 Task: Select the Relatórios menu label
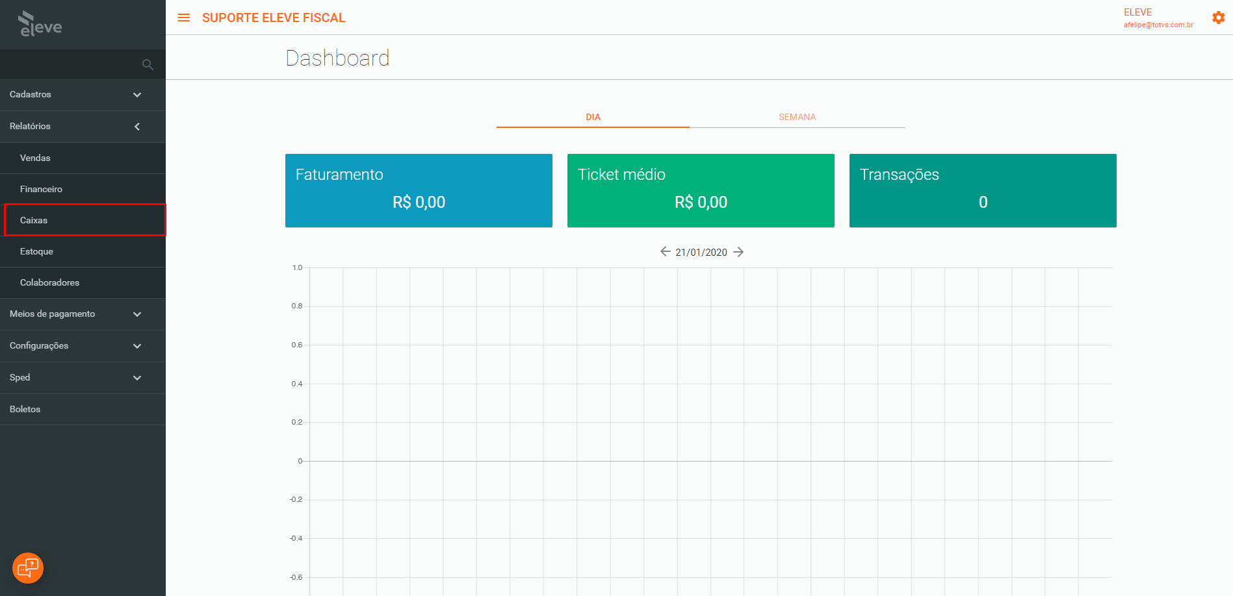[30, 126]
